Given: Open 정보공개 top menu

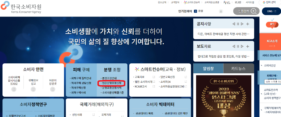Looking at the screenshot, I should pyautogui.click(x=162, y=2).
